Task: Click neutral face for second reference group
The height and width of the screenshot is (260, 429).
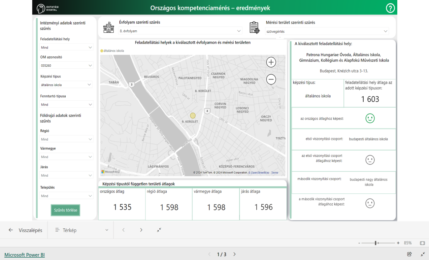Action: (370, 203)
